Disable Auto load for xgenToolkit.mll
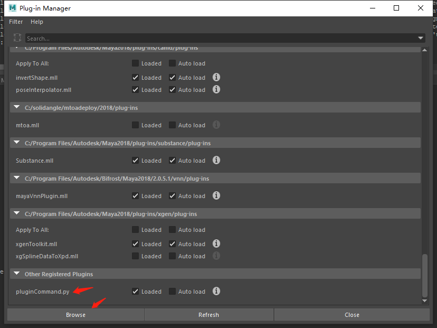The width and height of the screenshot is (437, 328). [x=172, y=244]
